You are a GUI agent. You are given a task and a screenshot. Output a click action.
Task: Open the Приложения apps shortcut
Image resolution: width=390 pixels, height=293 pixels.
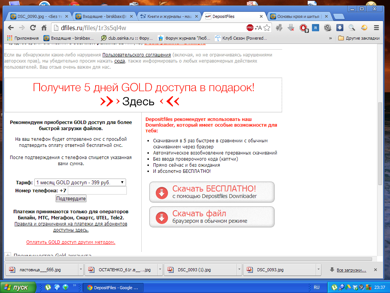23,38
